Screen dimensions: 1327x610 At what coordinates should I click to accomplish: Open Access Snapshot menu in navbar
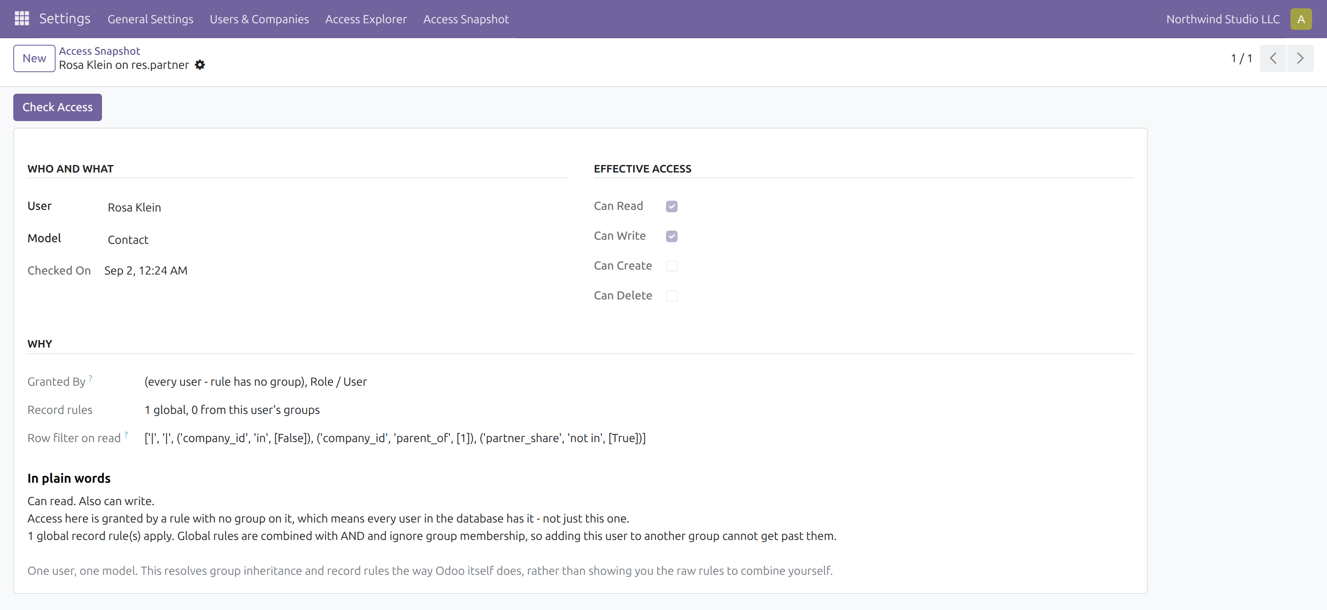pyautogui.click(x=466, y=19)
